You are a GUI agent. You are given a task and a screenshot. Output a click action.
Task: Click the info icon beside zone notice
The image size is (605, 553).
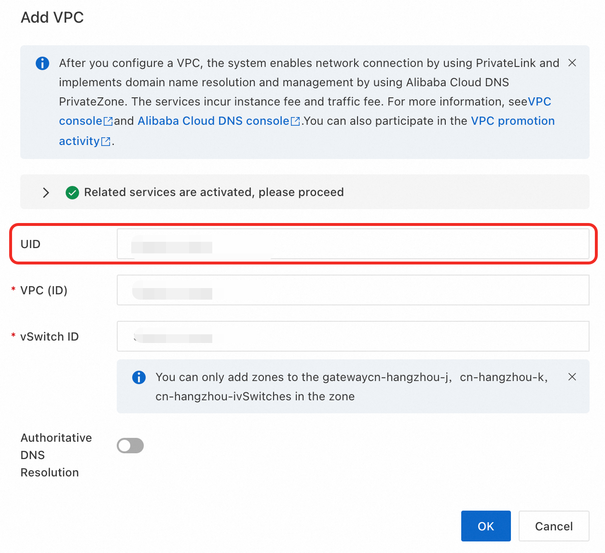pyautogui.click(x=139, y=377)
